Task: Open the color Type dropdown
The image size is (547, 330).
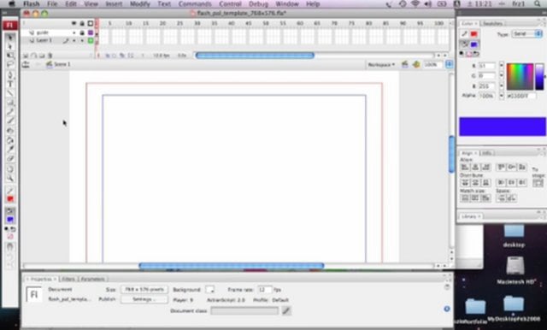Action: click(x=527, y=34)
